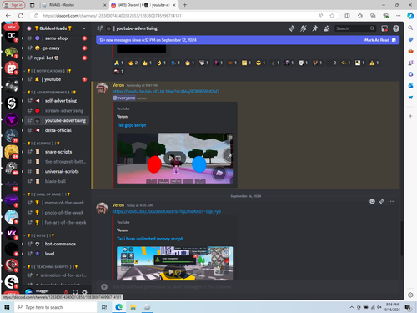This screenshot has width=417, height=313.
Task: Collapse the BOTS category
Action: pos(39,235)
